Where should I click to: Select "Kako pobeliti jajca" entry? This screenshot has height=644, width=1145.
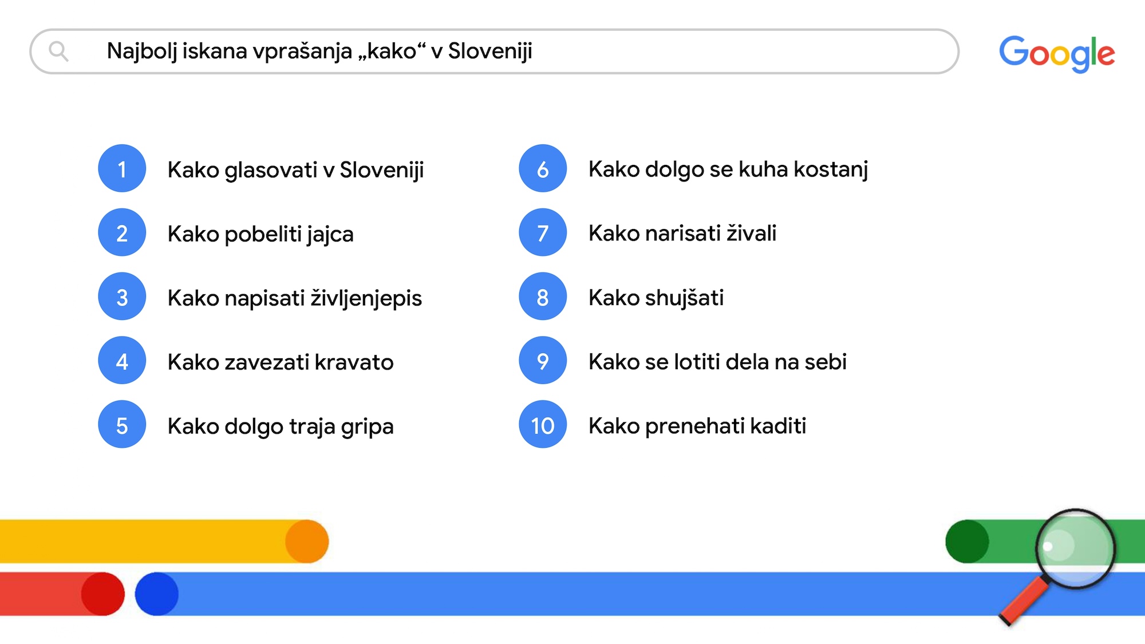260,234
